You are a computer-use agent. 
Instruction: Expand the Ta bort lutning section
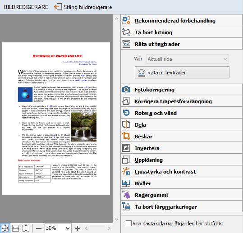pos(181,32)
